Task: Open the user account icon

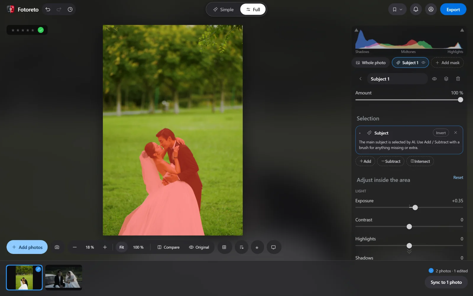Action: pyautogui.click(x=431, y=9)
